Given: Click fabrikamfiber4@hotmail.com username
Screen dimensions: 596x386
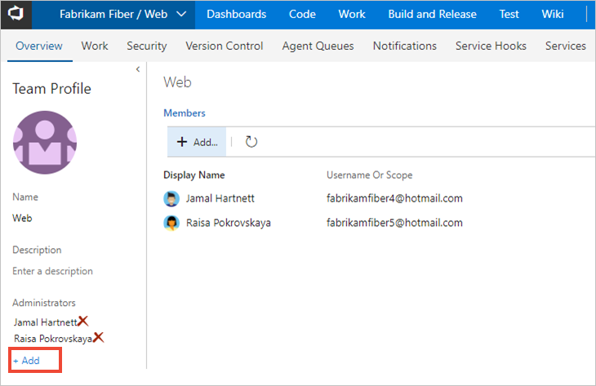Looking at the screenshot, I should point(394,198).
